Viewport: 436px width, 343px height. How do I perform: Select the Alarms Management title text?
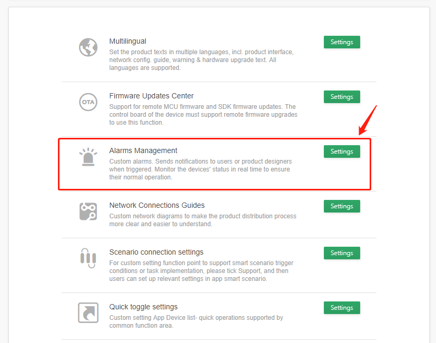coord(143,150)
